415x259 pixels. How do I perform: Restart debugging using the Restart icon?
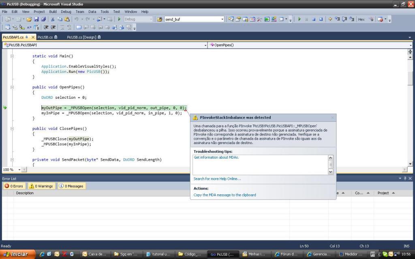pyautogui.click(x=321, y=19)
